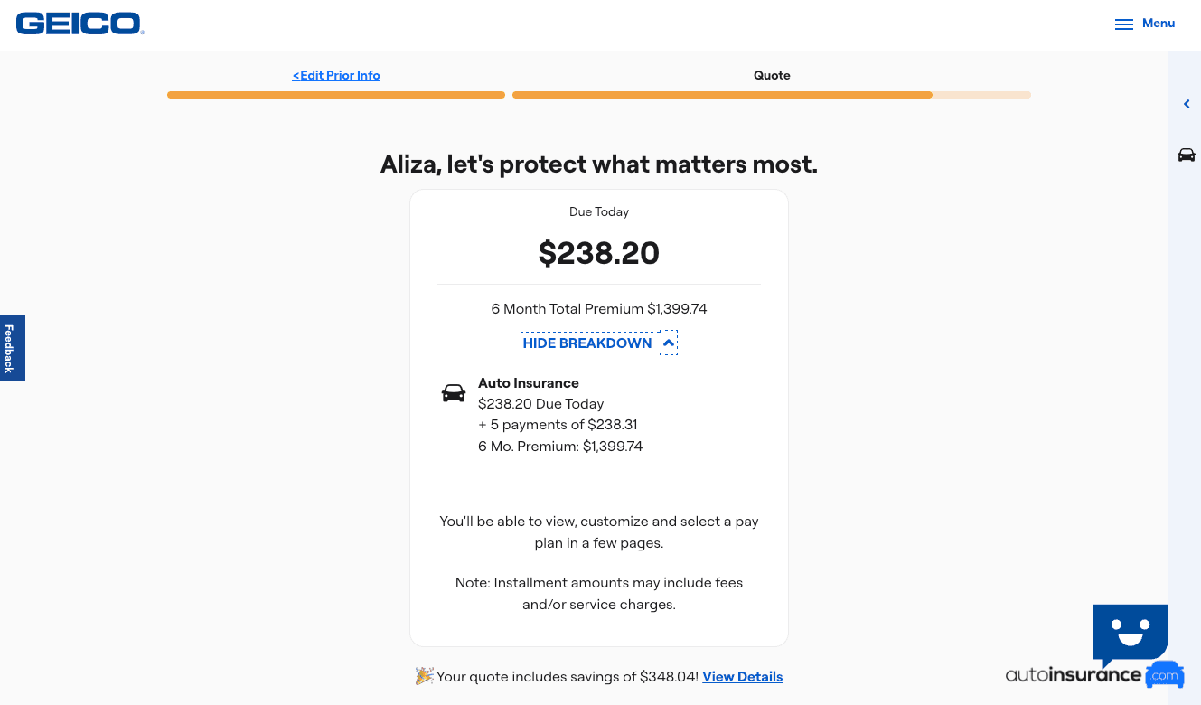Click the Due Today amount $238.20
This screenshot has width=1201, height=705.
pos(598,253)
